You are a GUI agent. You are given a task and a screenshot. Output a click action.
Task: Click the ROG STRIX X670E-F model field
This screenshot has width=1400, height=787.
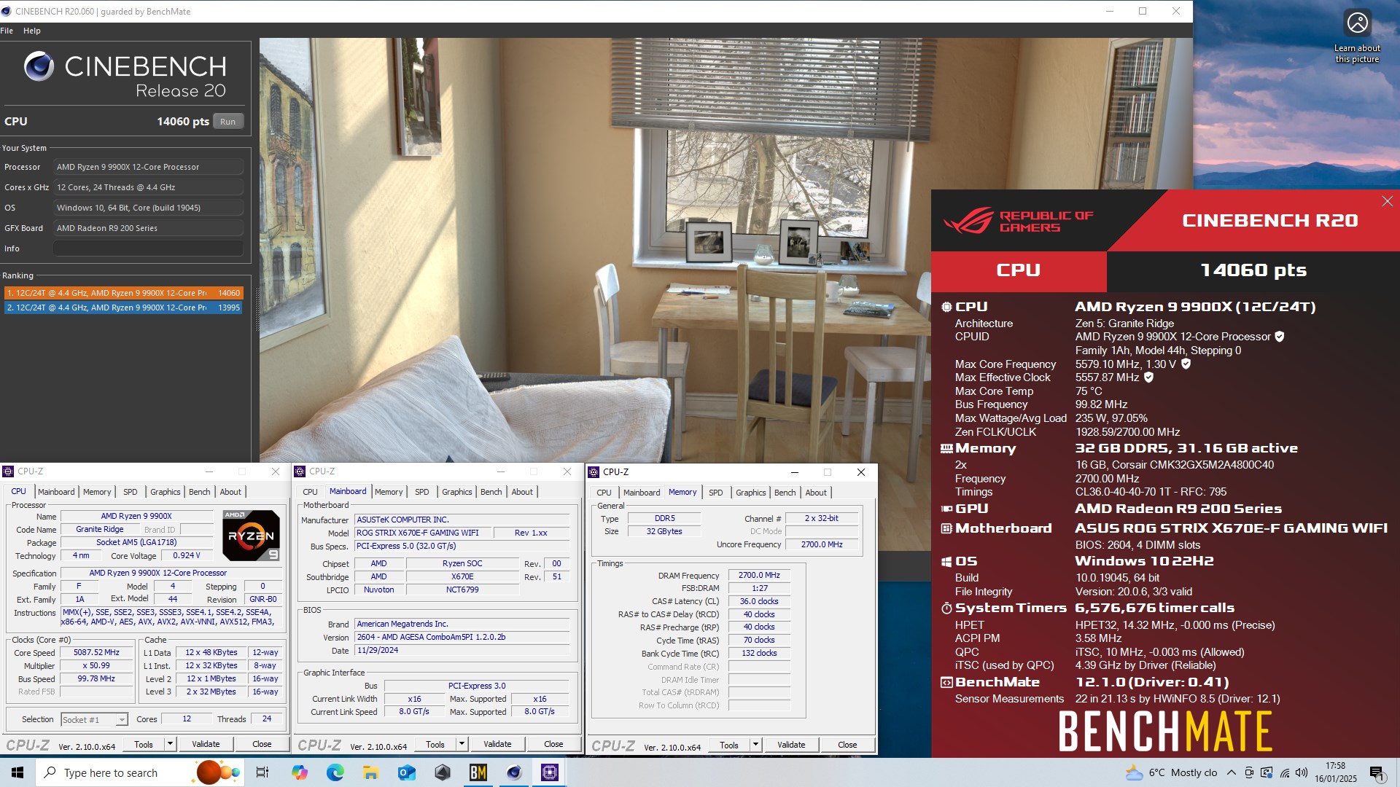[x=423, y=533]
